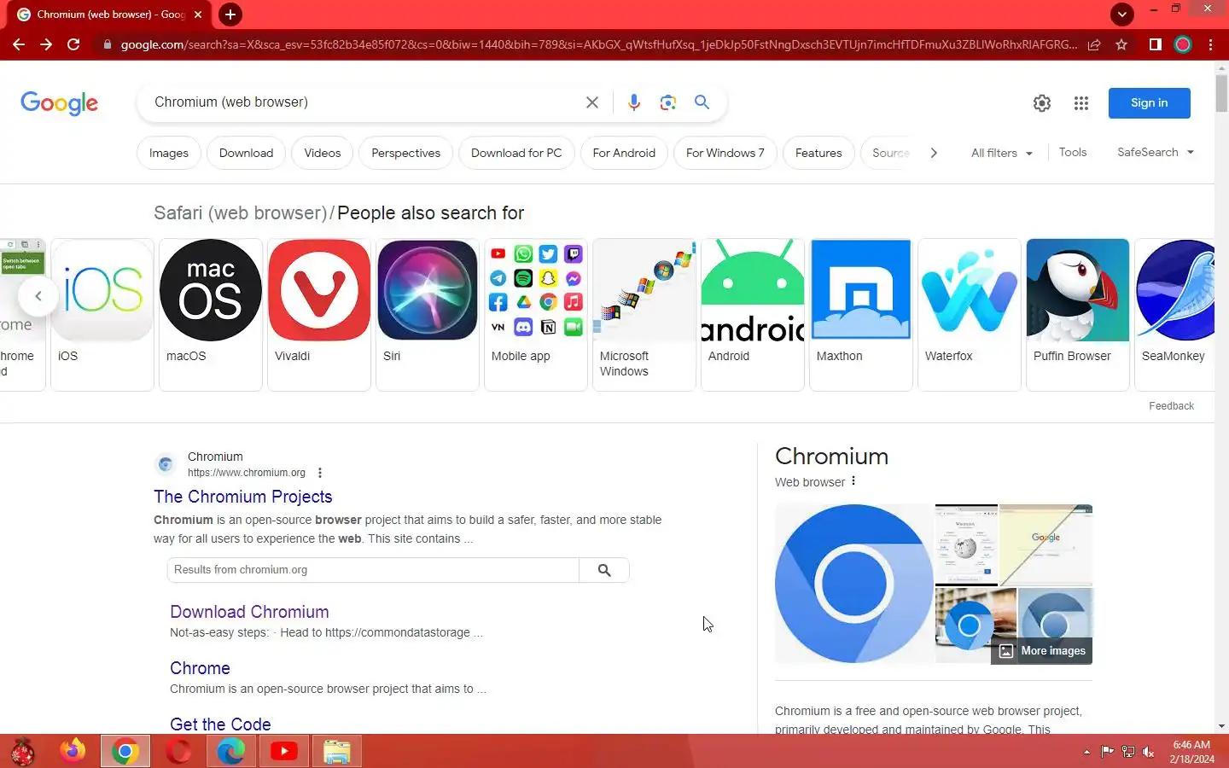
Task: Open the iOS carousel card
Action: click(x=102, y=314)
